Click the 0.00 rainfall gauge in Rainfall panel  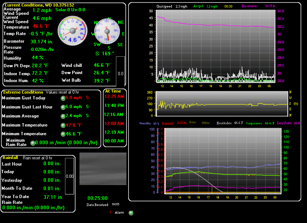(x=70, y=176)
